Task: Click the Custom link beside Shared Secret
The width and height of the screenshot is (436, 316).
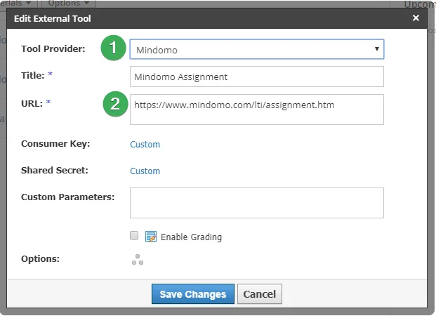Action: tap(145, 171)
